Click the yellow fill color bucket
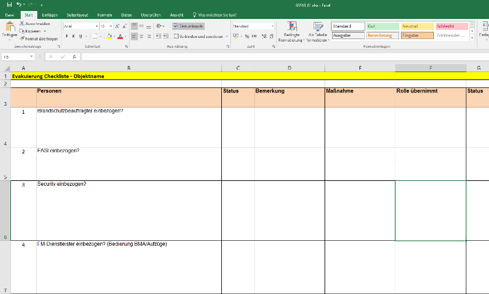This screenshot has width=489, height=294. point(109,37)
